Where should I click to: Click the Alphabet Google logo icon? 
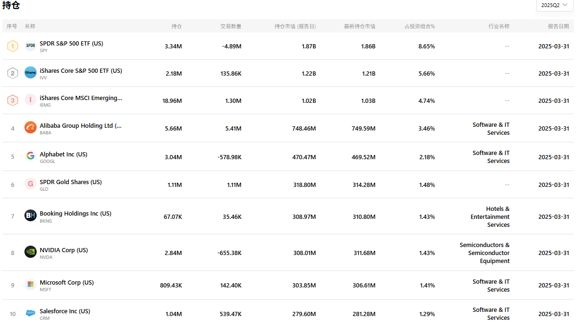coord(31,156)
